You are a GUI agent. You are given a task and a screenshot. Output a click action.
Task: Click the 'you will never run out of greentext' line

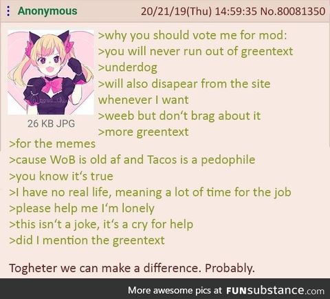click(195, 52)
